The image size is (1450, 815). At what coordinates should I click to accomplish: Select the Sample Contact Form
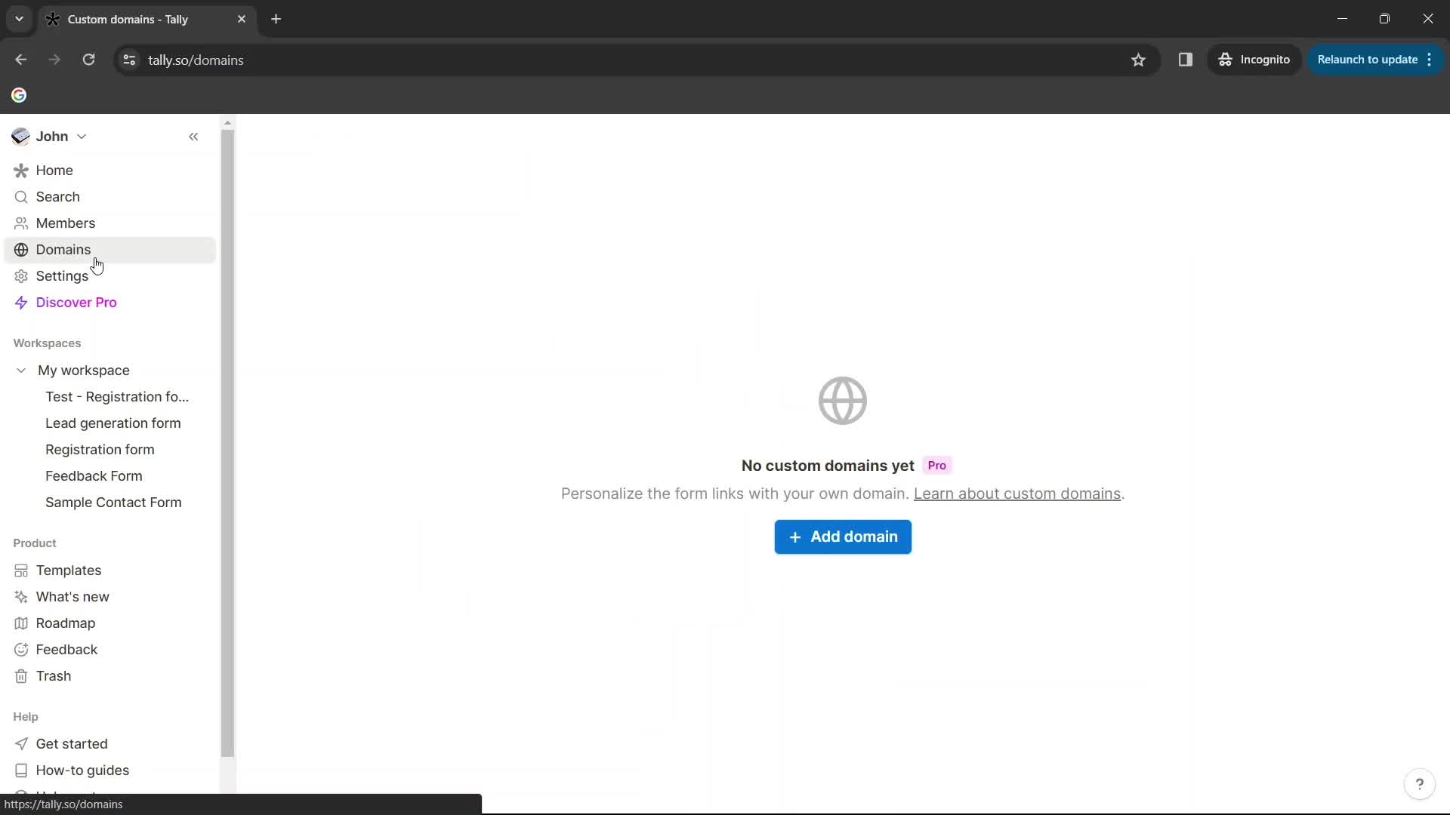(x=113, y=502)
